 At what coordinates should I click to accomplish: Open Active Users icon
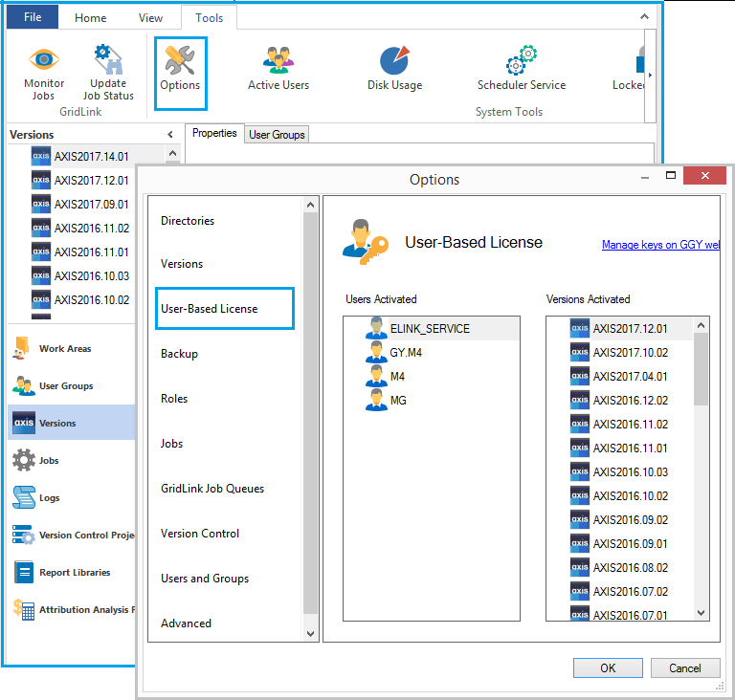tap(278, 60)
